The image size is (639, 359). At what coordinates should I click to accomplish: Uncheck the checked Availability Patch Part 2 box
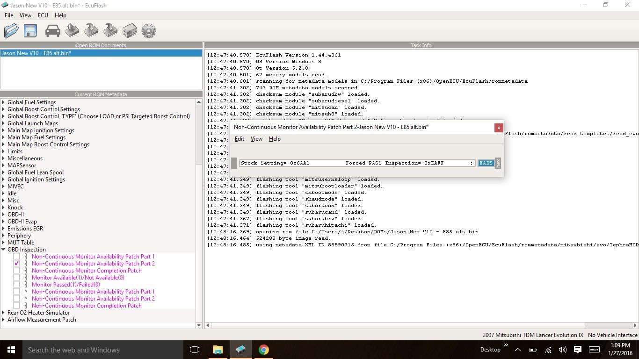tap(16, 264)
